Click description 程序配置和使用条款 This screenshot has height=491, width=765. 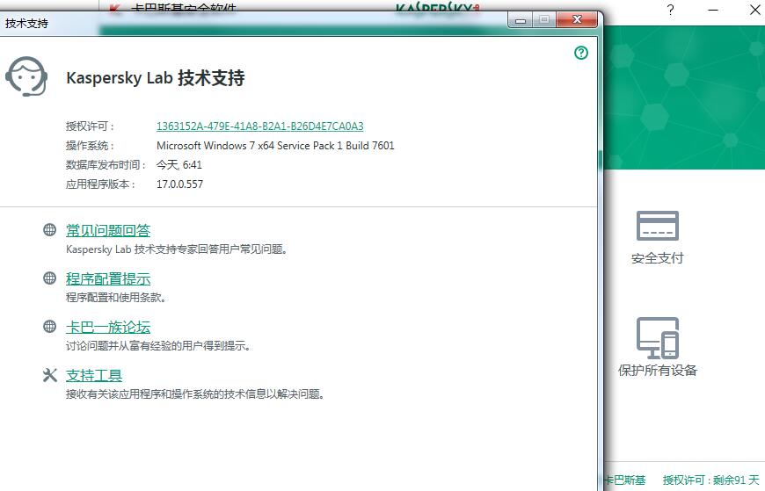116,298
